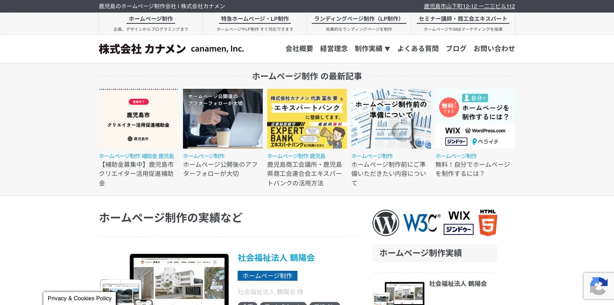Select the セミナー講師・商工会エキスパート tab

[x=463, y=24]
